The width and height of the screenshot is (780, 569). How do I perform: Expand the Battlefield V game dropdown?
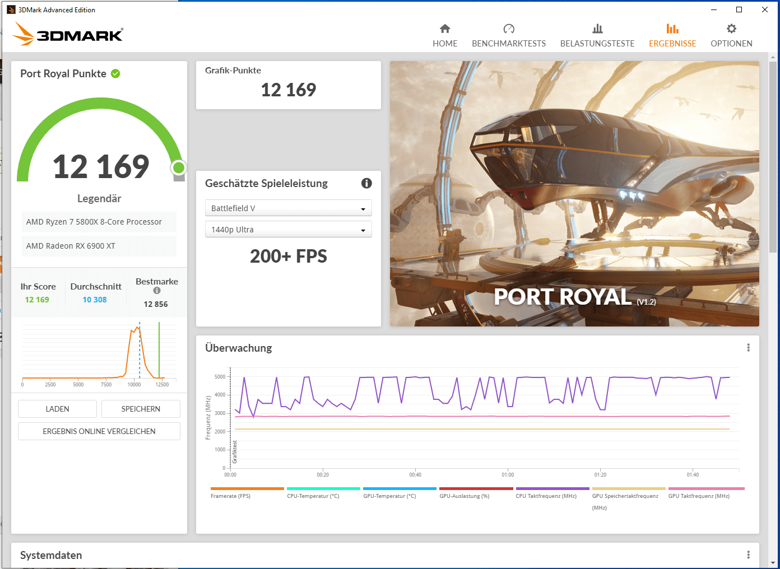[x=289, y=208]
